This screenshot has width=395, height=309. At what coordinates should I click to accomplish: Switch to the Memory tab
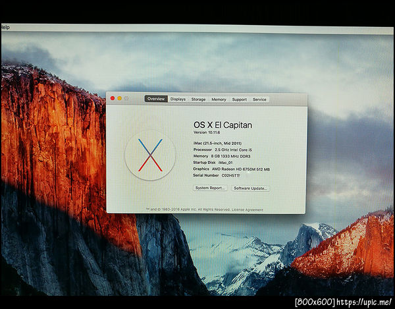point(219,99)
